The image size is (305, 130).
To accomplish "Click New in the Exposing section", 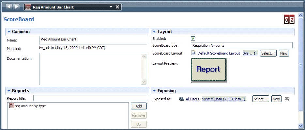I will 276,99.
